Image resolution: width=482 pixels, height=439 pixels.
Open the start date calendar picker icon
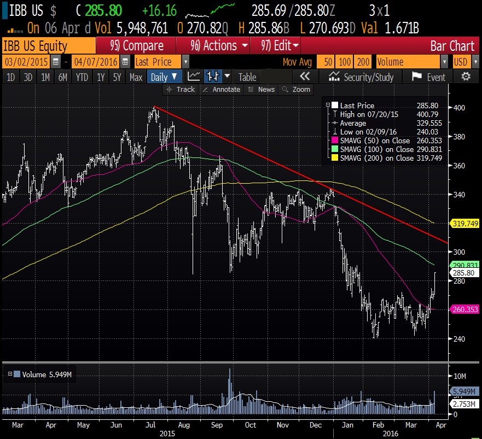click(56, 62)
